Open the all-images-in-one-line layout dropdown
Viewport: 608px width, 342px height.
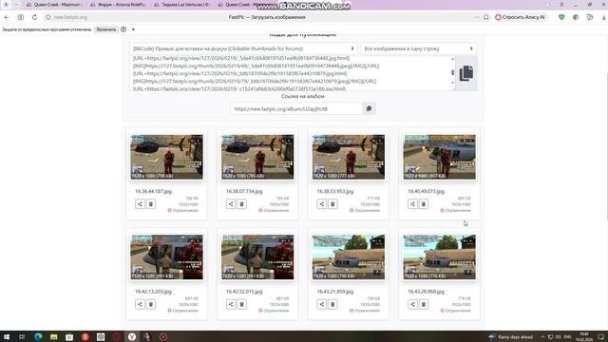(418, 48)
